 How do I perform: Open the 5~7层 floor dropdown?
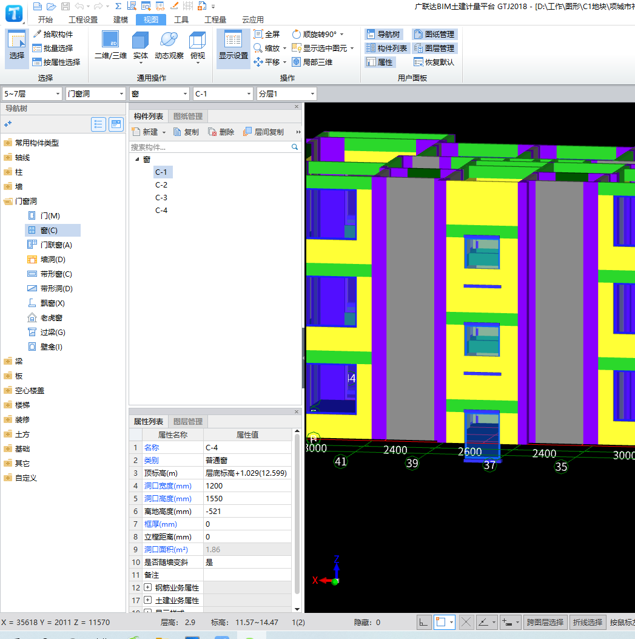[32, 93]
